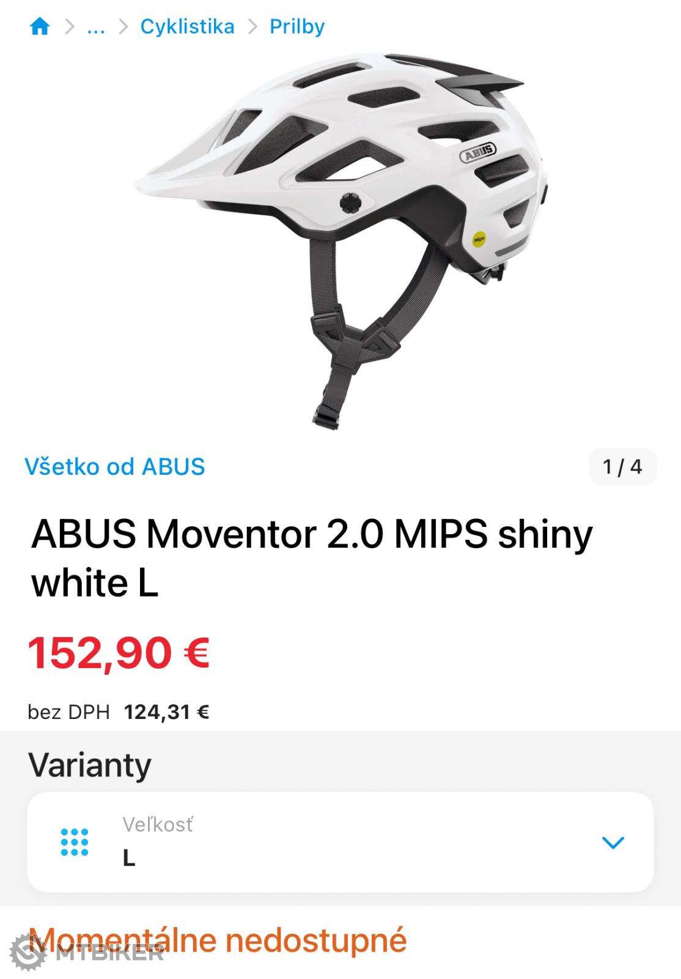
Task: Open the Veľkosť size dropdown showing L
Action: (x=340, y=842)
